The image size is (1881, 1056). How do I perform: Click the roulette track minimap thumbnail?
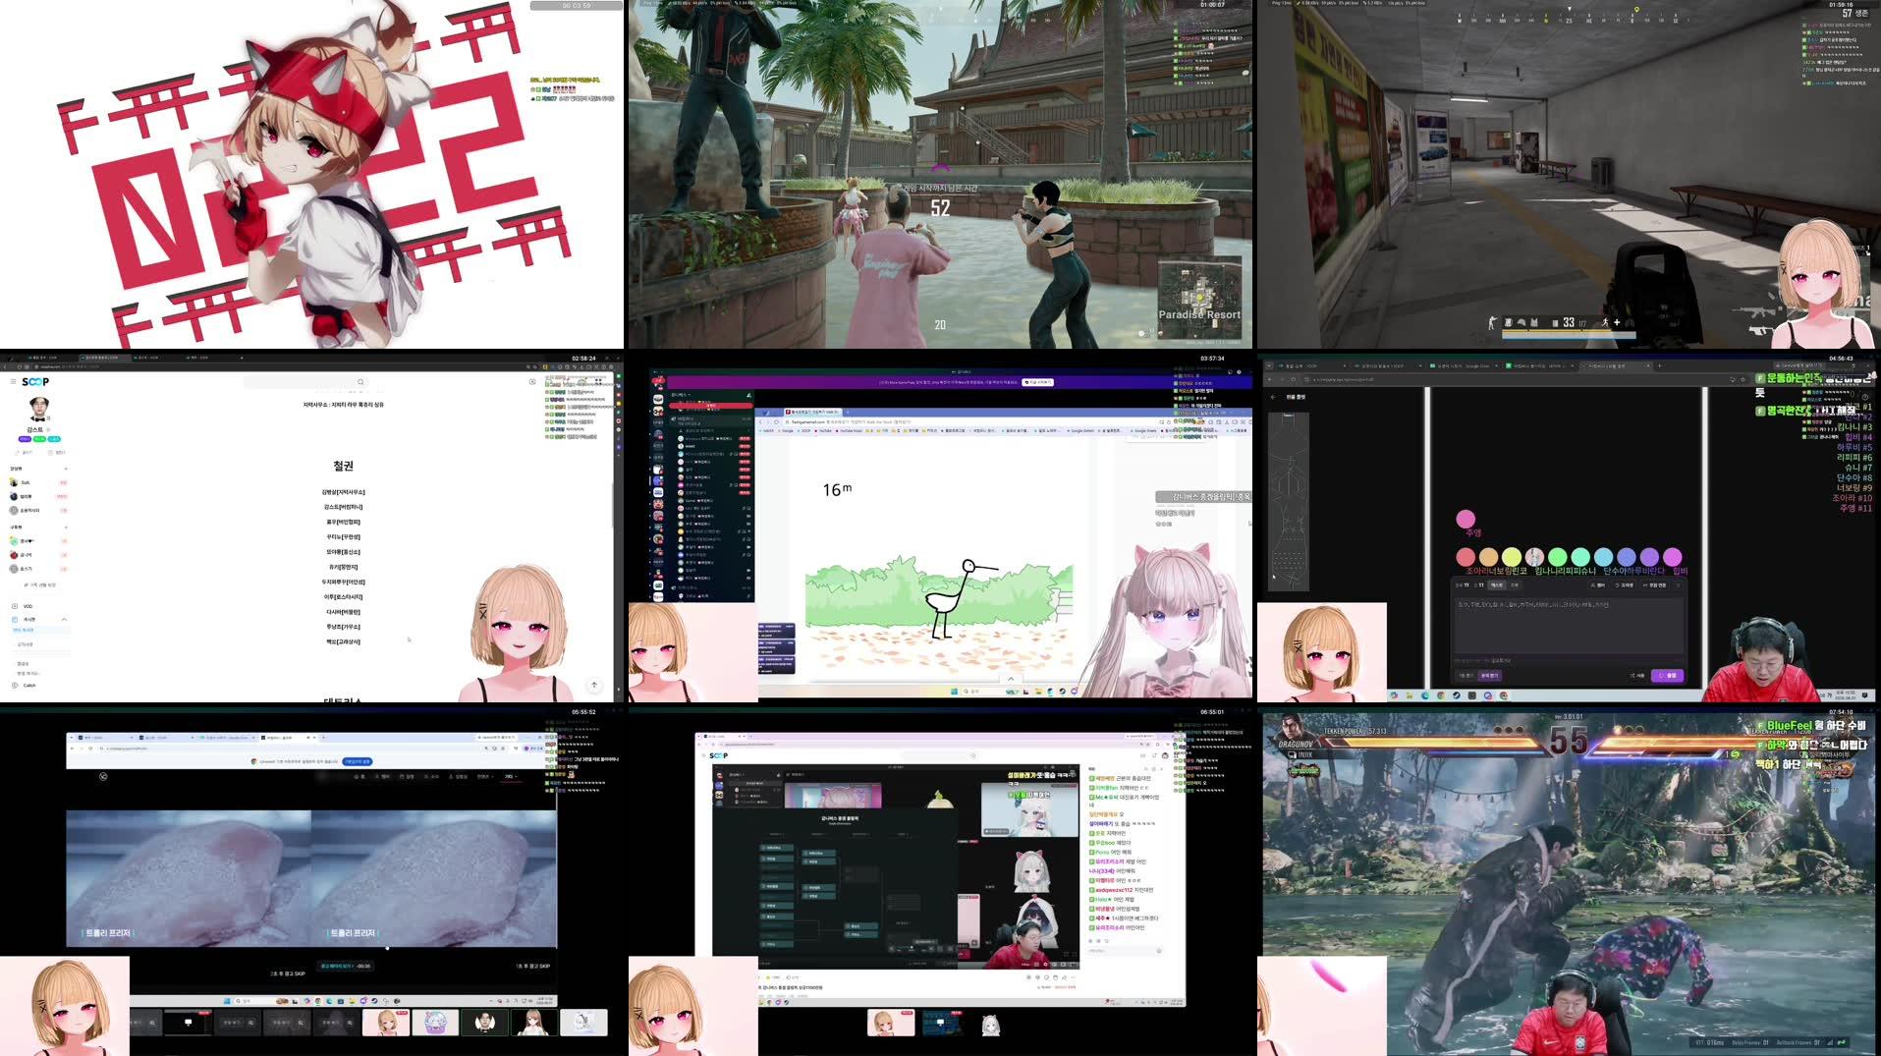pos(1289,502)
